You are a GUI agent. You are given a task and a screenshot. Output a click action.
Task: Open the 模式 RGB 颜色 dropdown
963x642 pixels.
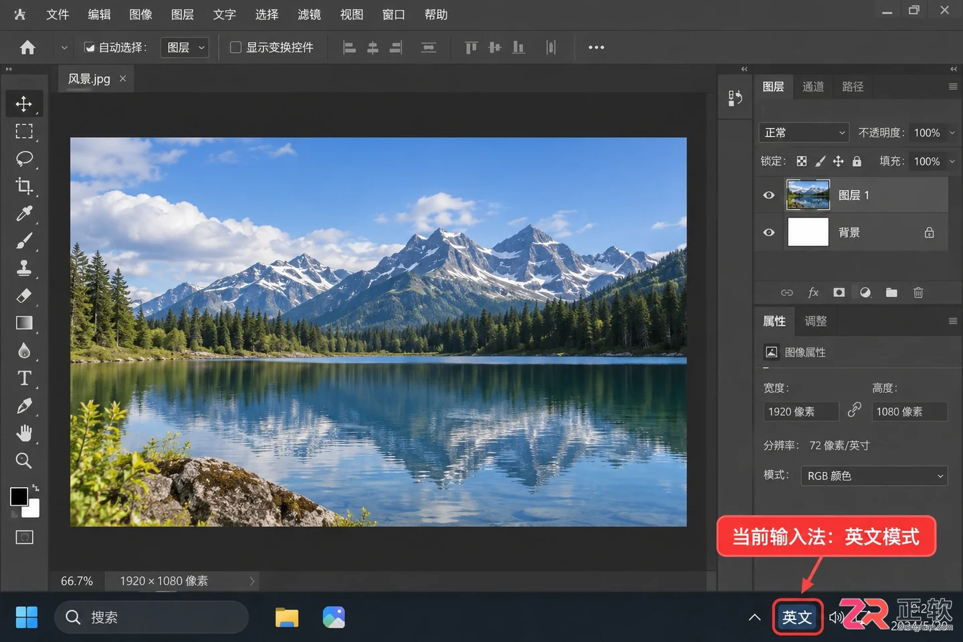point(874,475)
